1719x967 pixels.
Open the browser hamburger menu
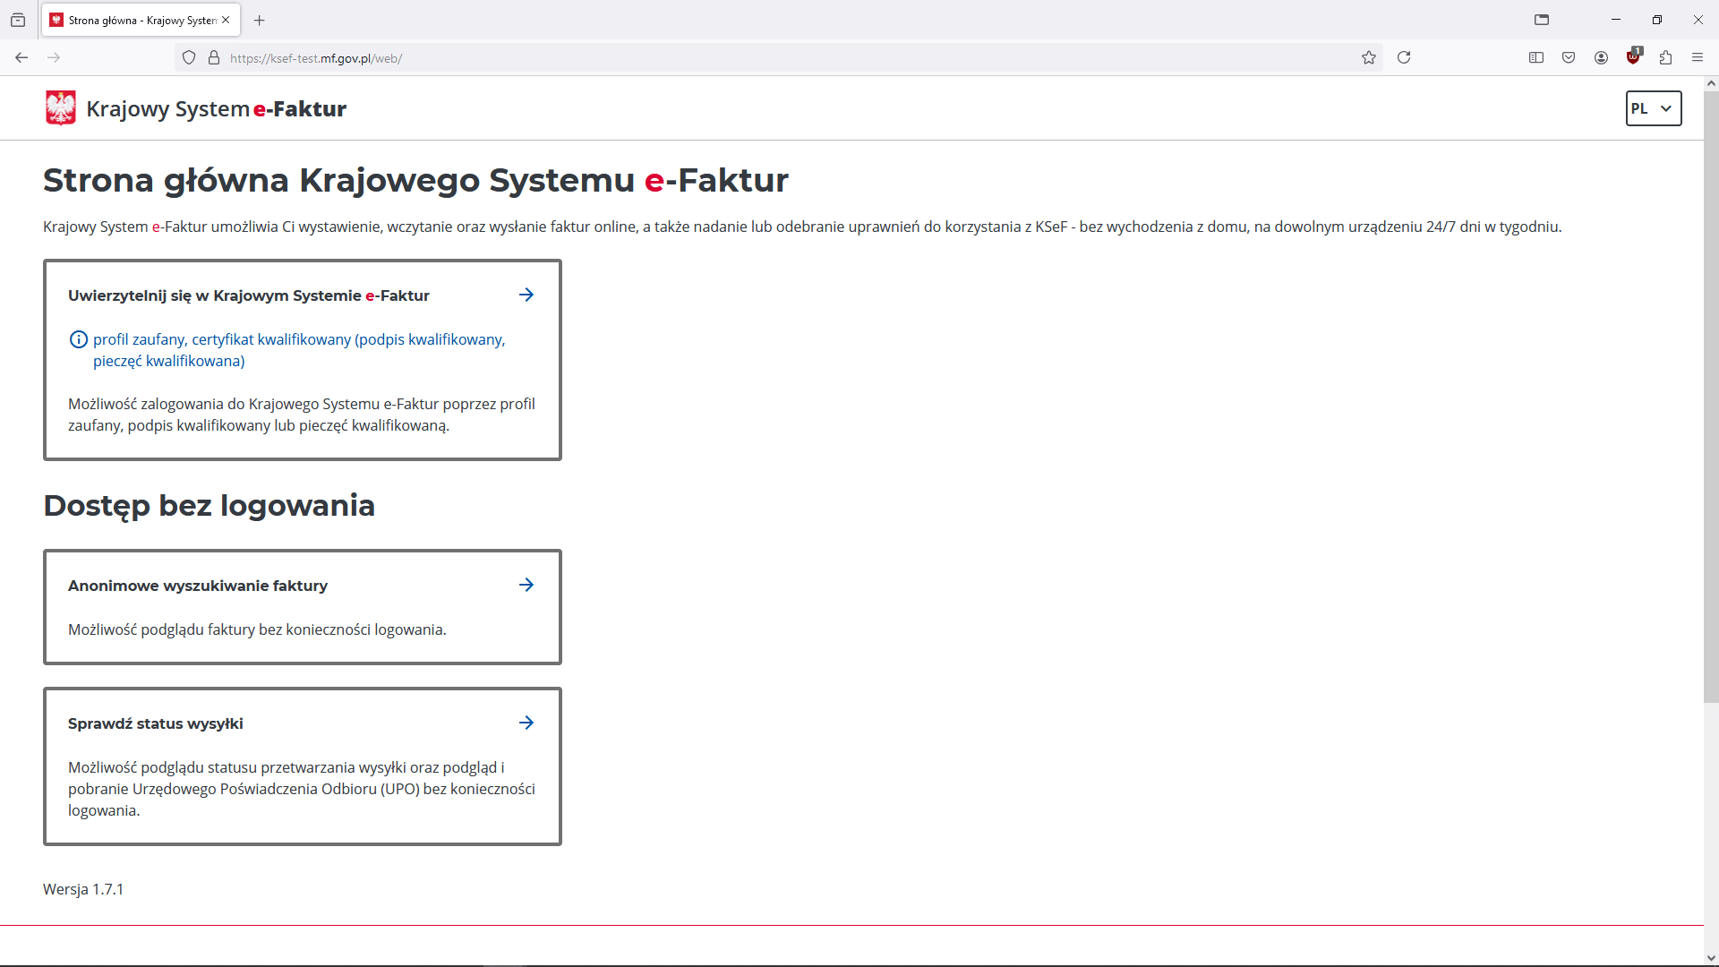pyautogui.click(x=1698, y=57)
